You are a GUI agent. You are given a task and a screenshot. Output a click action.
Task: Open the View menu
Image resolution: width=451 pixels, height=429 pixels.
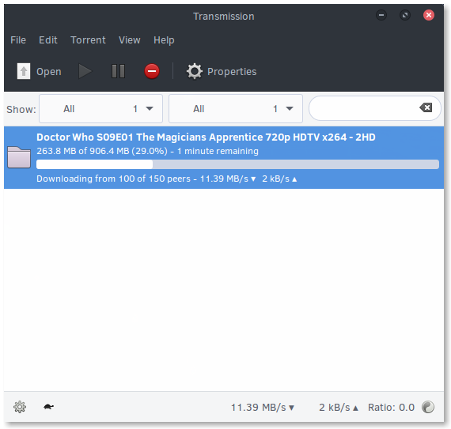click(130, 40)
